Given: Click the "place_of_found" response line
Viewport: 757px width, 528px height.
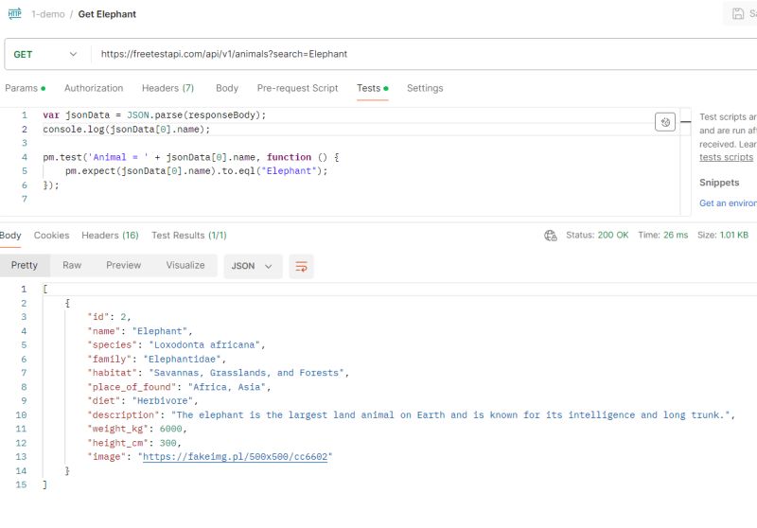Looking at the screenshot, I should [179, 387].
